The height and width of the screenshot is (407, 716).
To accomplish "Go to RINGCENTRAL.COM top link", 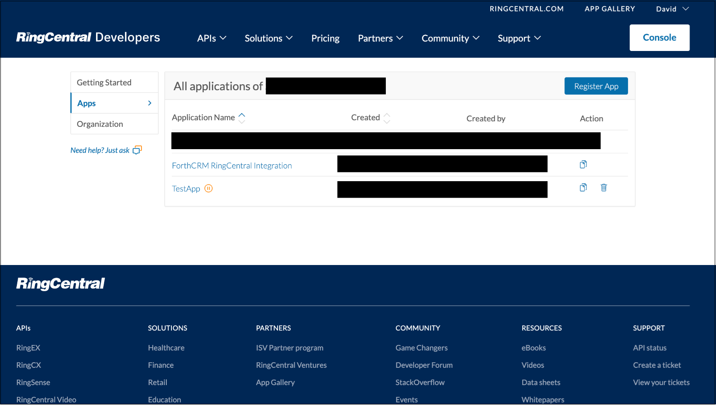I will 526,9.
